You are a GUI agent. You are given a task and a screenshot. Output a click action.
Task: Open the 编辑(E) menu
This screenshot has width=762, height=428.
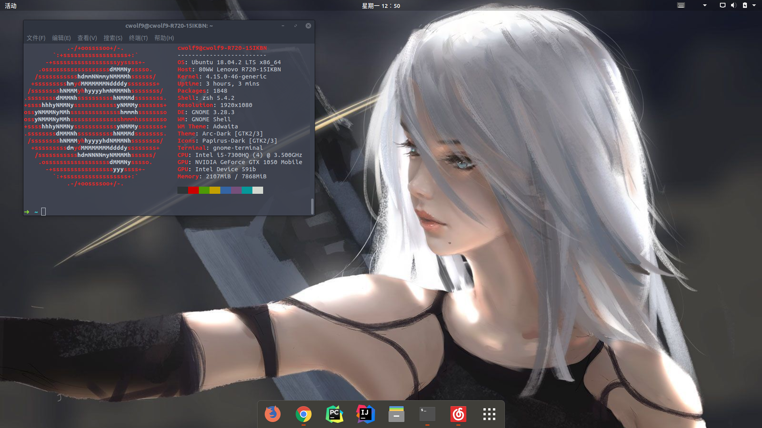pyautogui.click(x=62, y=38)
